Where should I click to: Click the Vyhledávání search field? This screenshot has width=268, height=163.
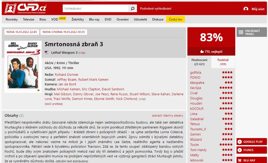click(95, 8)
